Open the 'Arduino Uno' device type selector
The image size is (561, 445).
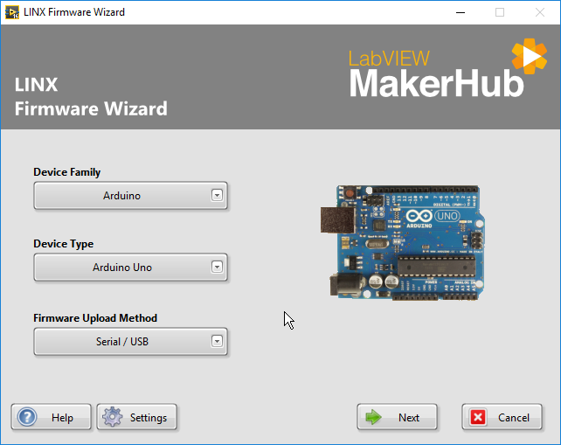(x=121, y=268)
